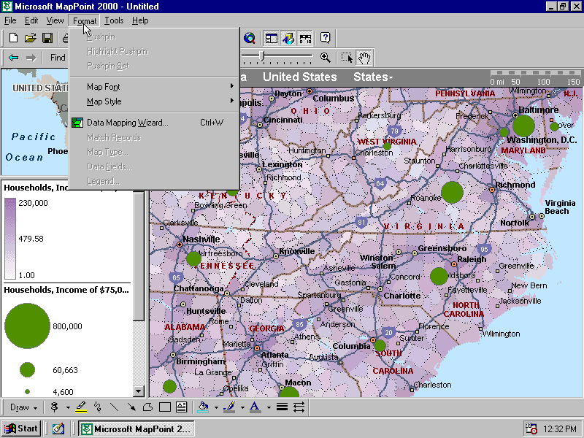Image resolution: width=584 pixels, height=438 pixels.
Task: Click the legend pane scroll down arrow
Action: coord(138,391)
